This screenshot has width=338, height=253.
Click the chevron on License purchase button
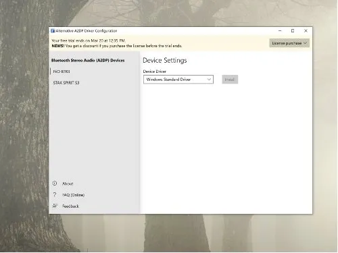(306, 43)
